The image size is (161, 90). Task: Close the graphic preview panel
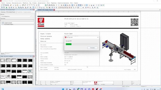[34, 56]
